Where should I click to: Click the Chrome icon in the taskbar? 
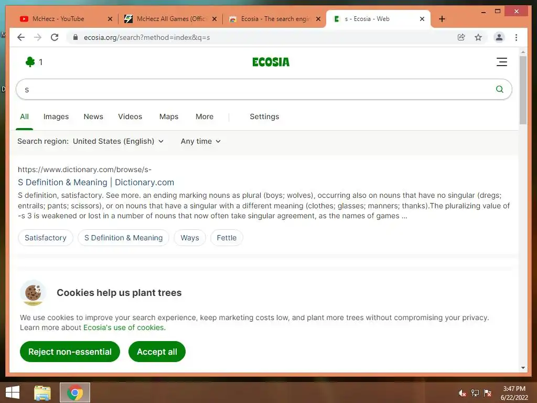pyautogui.click(x=75, y=393)
